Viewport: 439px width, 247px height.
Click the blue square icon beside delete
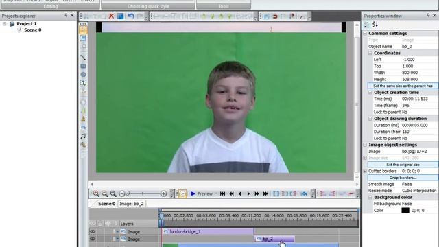tap(121, 16)
